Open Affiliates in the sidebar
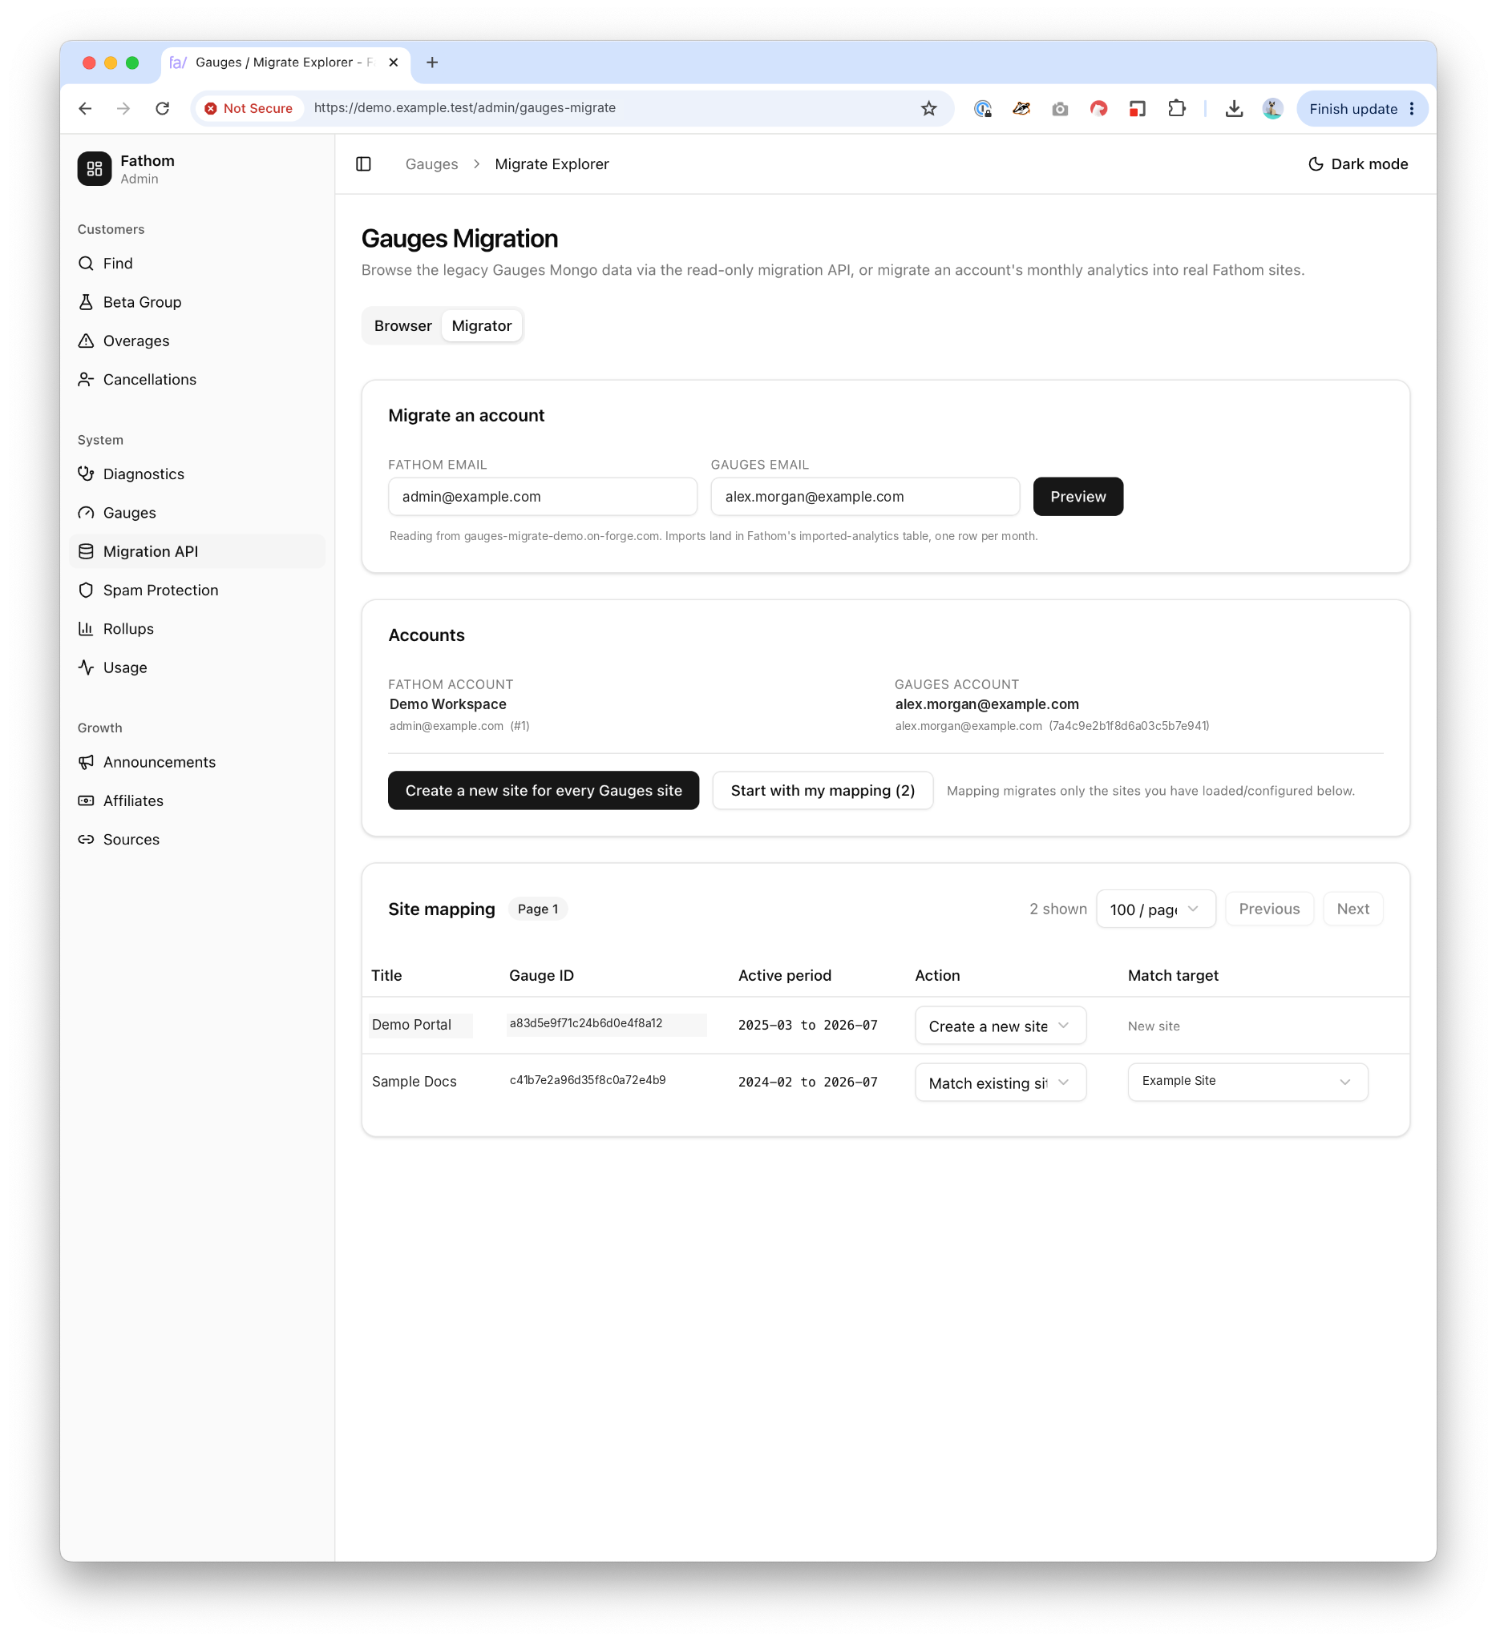 [198, 801]
